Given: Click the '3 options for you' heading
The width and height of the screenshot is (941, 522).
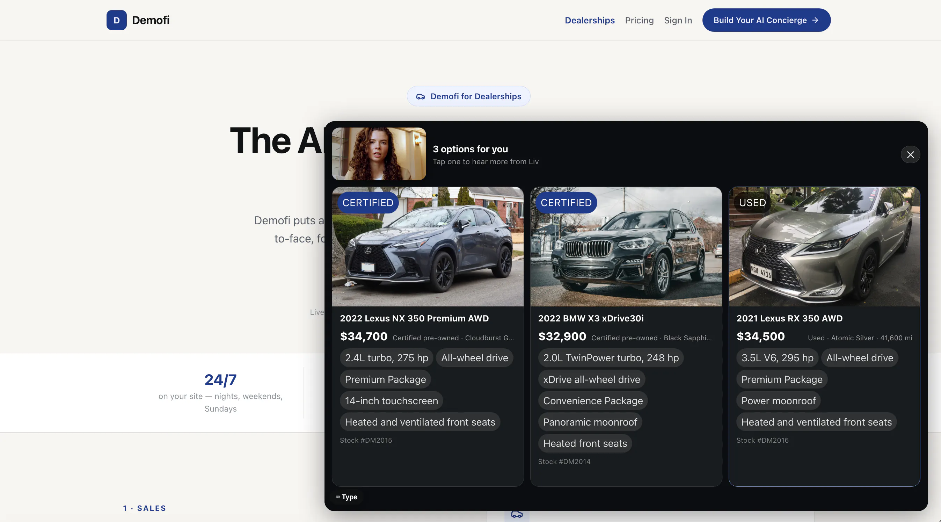Looking at the screenshot, I should [x=470, y=149].
